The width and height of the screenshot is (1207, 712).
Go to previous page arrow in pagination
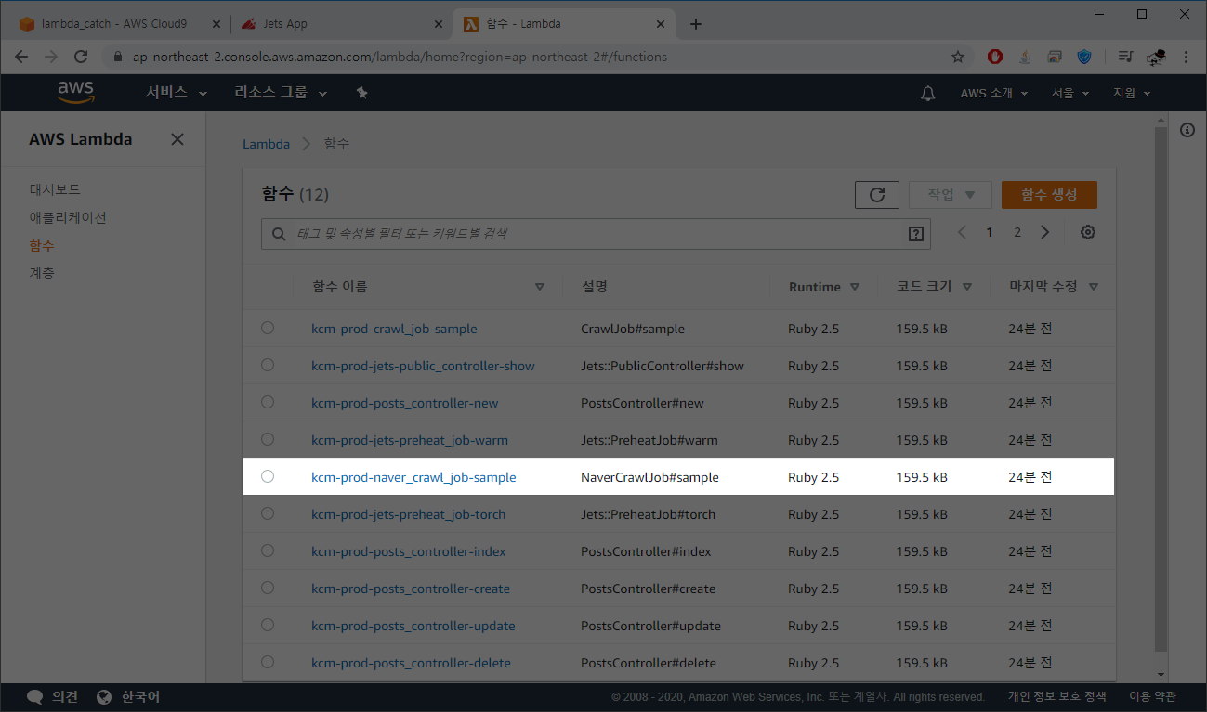(962, 232)
